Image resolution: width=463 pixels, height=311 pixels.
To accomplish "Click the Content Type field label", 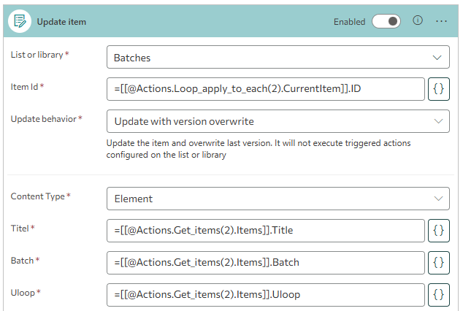I will point(40,196).
